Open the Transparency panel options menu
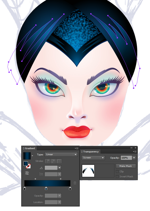The height and width of the screenshot is (211, 150). 134,152
